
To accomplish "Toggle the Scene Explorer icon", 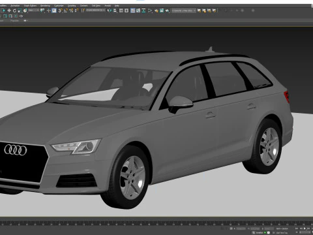I will pos(121,10).
